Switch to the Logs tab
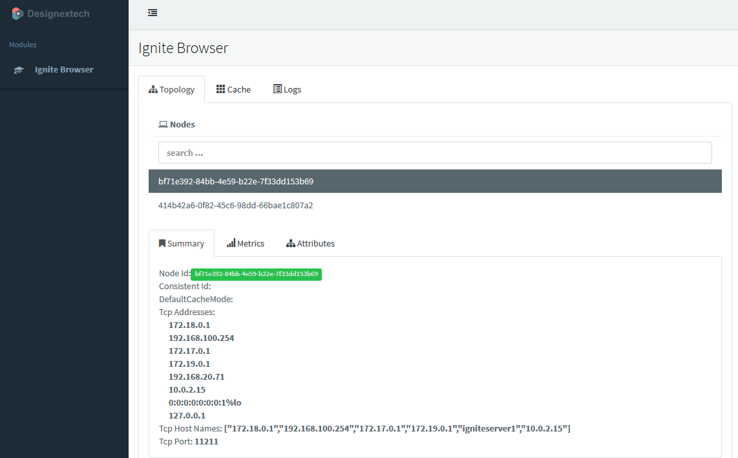Screen dimensions: 738x458 click(287, 89)
